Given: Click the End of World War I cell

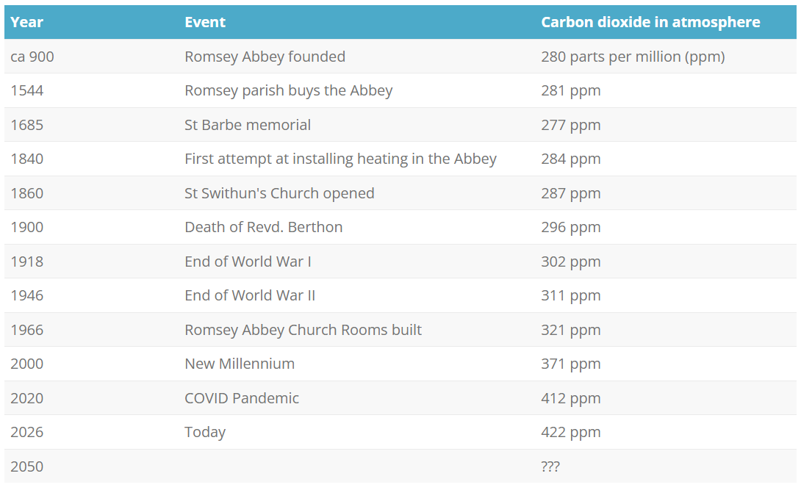Looking at the screenshot, I should click(x=248, y=262).
